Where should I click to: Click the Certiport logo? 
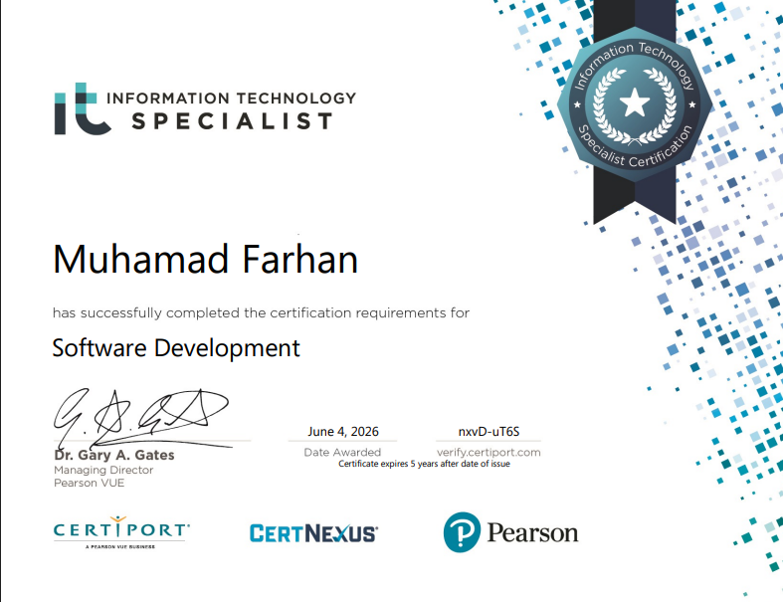pyautogui.click(x=121, y=532)
